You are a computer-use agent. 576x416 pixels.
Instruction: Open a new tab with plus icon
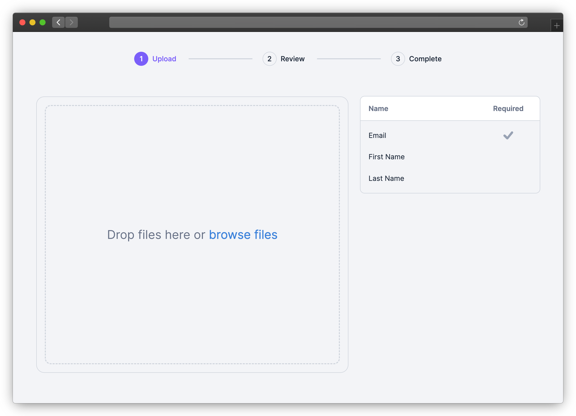pyautogui.click(x=557, y=26)
